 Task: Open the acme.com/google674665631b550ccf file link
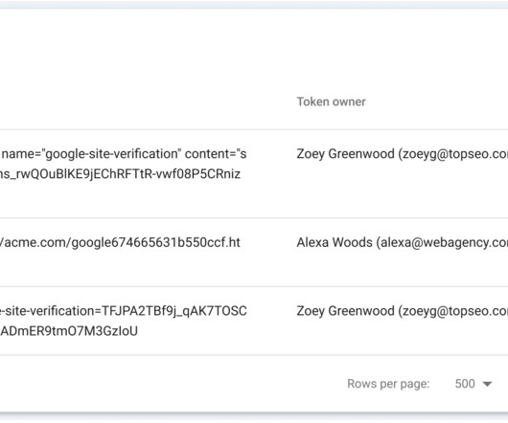pos(120,242)
